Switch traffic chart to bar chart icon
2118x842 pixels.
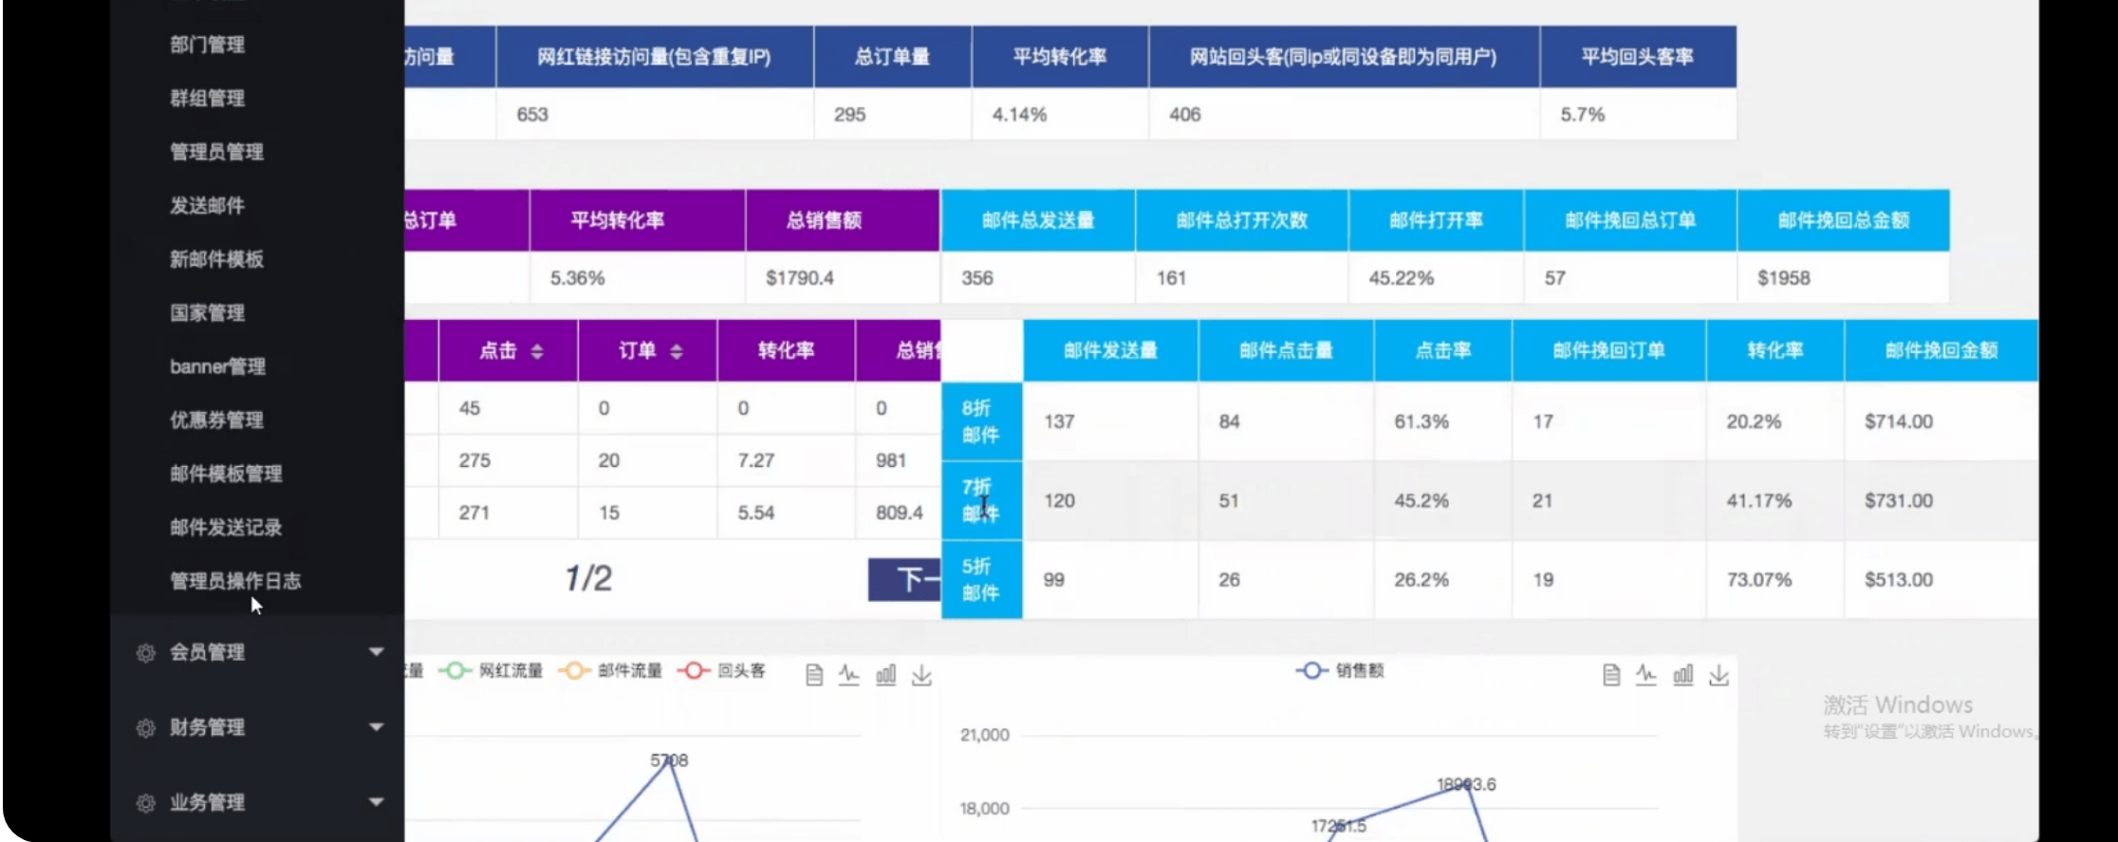[885, 675]
